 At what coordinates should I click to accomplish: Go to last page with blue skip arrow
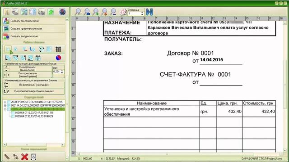[x=149, y=12]
